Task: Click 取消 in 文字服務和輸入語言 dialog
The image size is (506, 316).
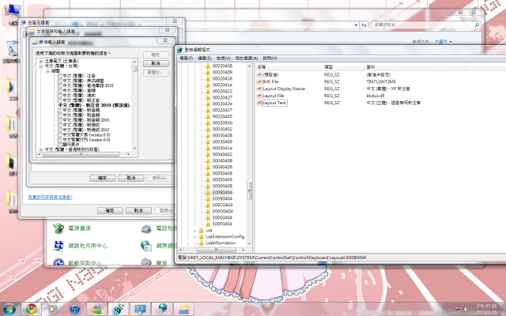Action: [x=131, y=178]
